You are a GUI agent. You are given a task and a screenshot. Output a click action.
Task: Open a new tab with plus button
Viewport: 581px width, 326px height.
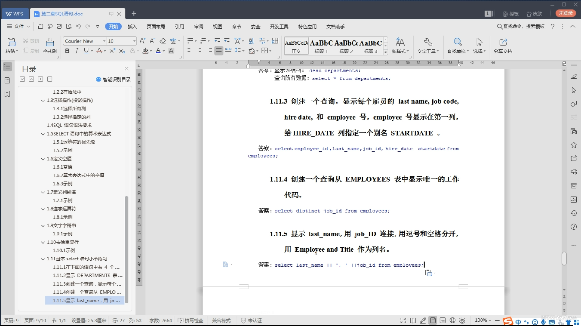pyautogui.click(x=134, y=14)
